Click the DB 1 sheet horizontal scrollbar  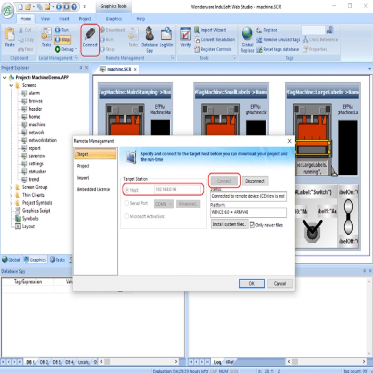(x=139, y=362)
